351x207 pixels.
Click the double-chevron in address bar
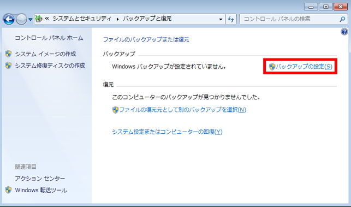tap(47, 19)
